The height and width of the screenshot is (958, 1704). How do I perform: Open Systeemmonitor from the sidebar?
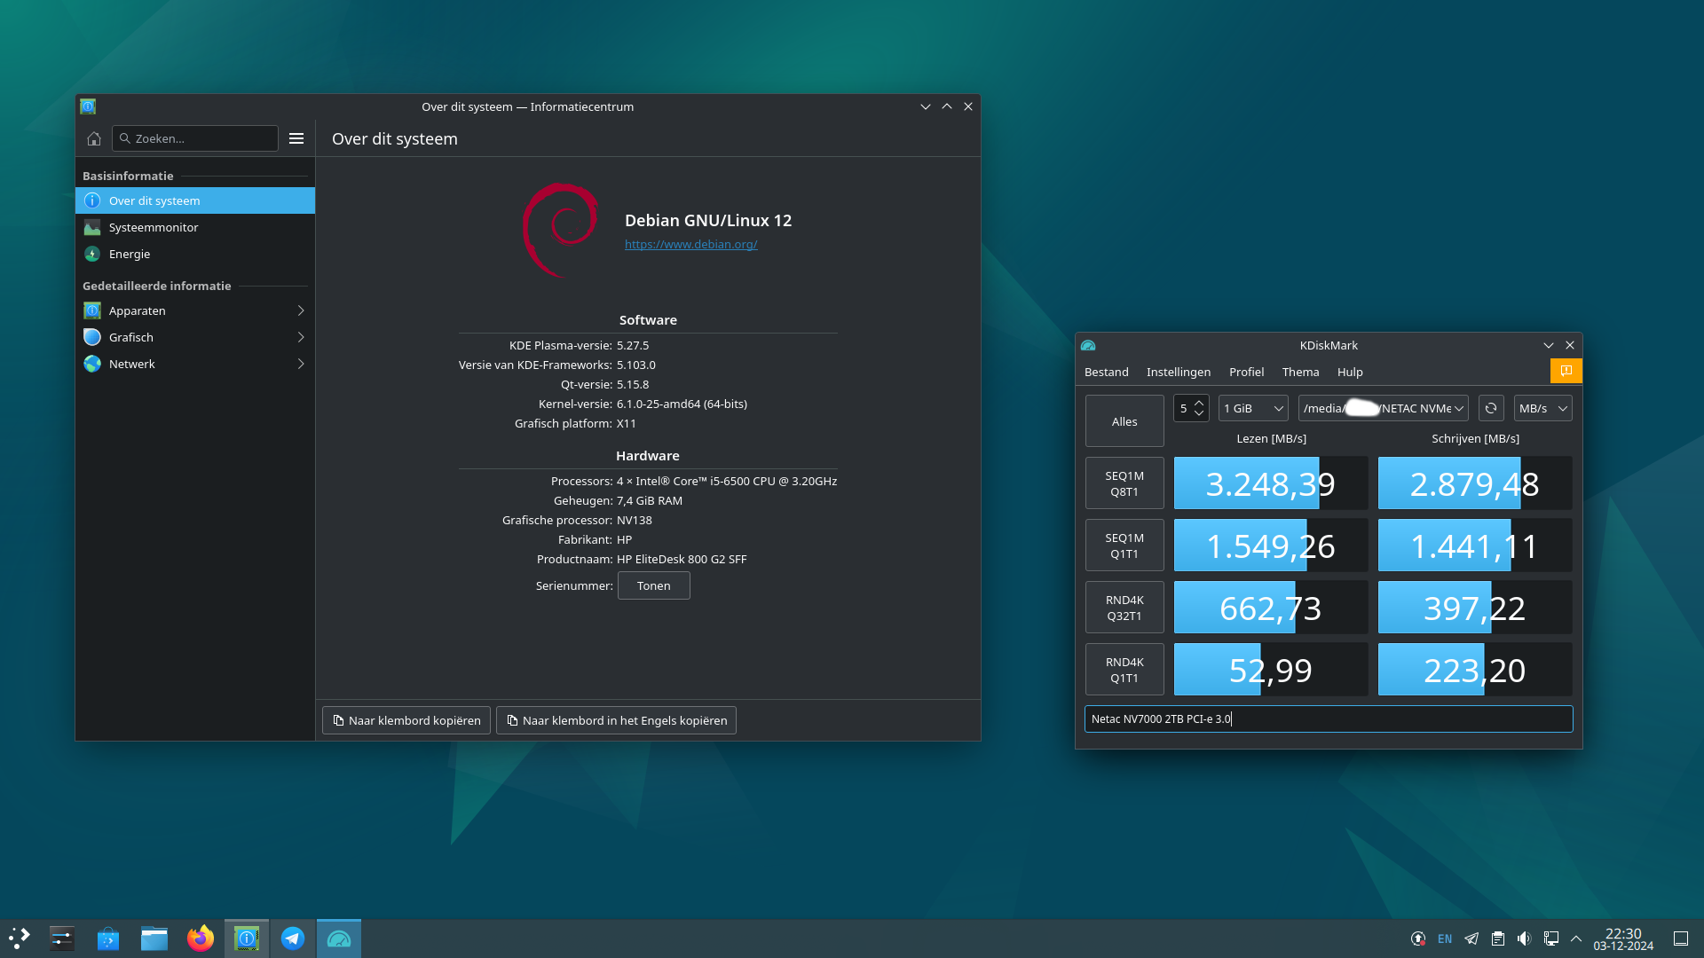click(195, 227)
